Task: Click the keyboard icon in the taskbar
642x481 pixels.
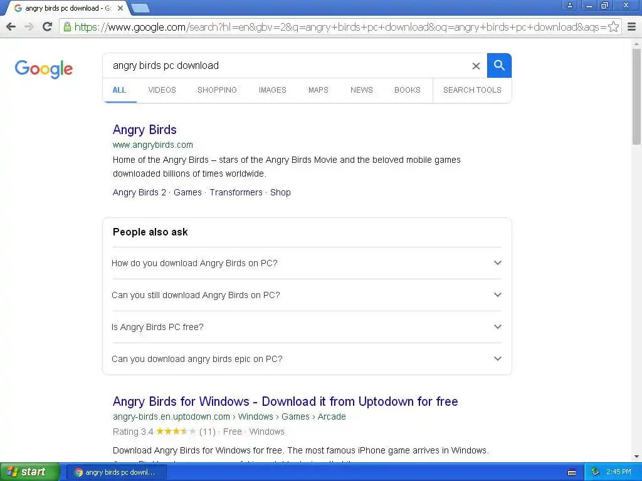Action: pos(572,472)
